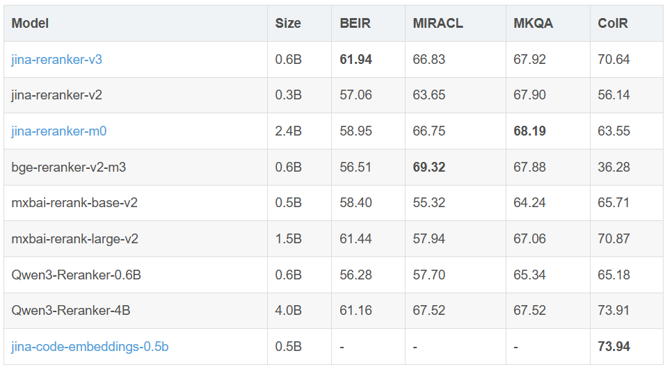Click the Size column header
The width and height of the screenshot is (665, 367).
point(288,24)
